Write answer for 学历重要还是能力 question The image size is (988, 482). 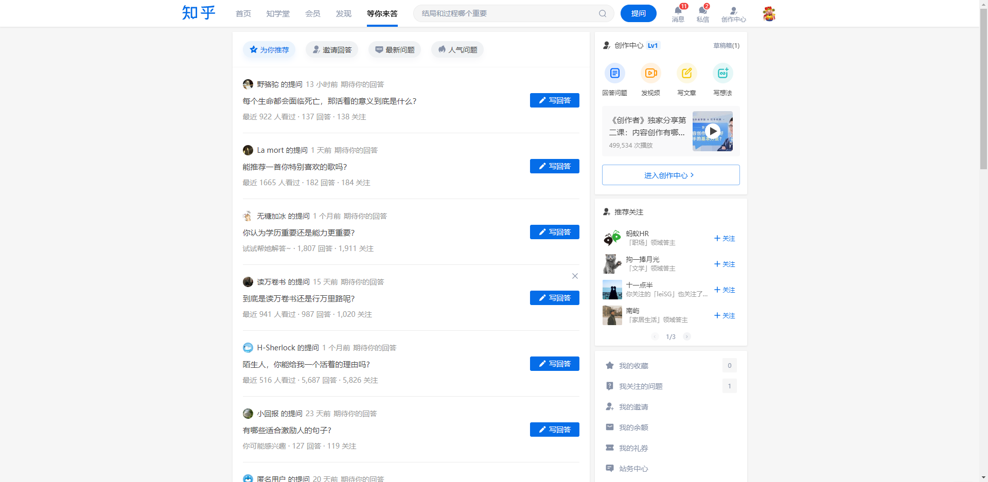555,232
